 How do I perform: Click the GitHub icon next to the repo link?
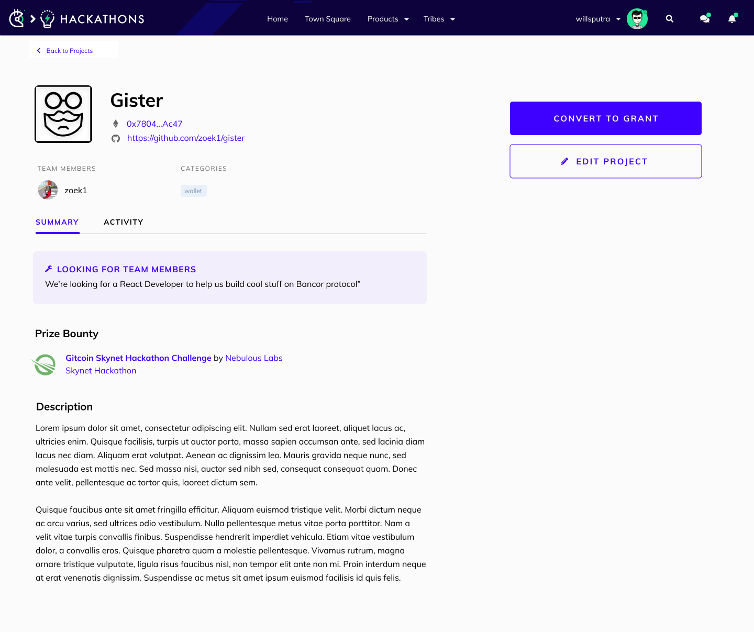[116, 139]
